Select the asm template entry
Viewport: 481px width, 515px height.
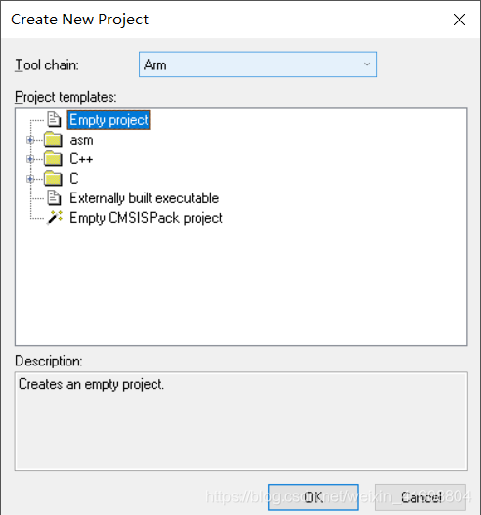coord(81,140)
